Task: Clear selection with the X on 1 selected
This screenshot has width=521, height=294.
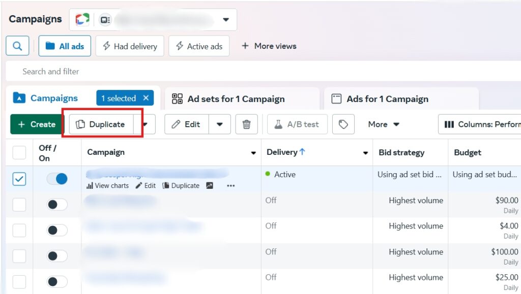Action: pyautogui.click(x=146, y=98)
